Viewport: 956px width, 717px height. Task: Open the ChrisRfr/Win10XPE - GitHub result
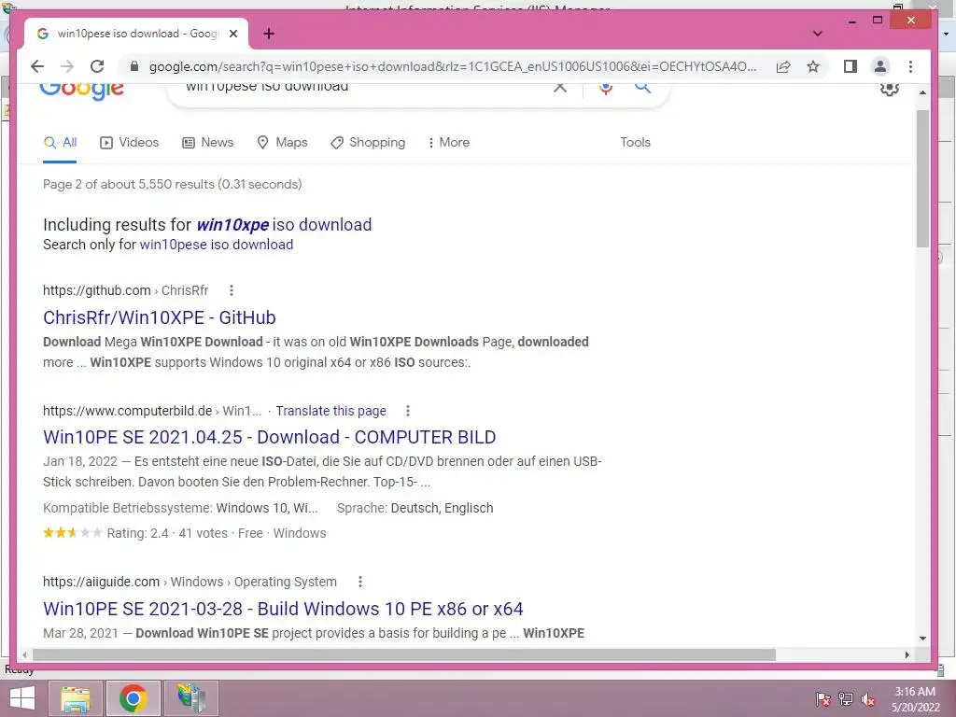click(159, 317)
